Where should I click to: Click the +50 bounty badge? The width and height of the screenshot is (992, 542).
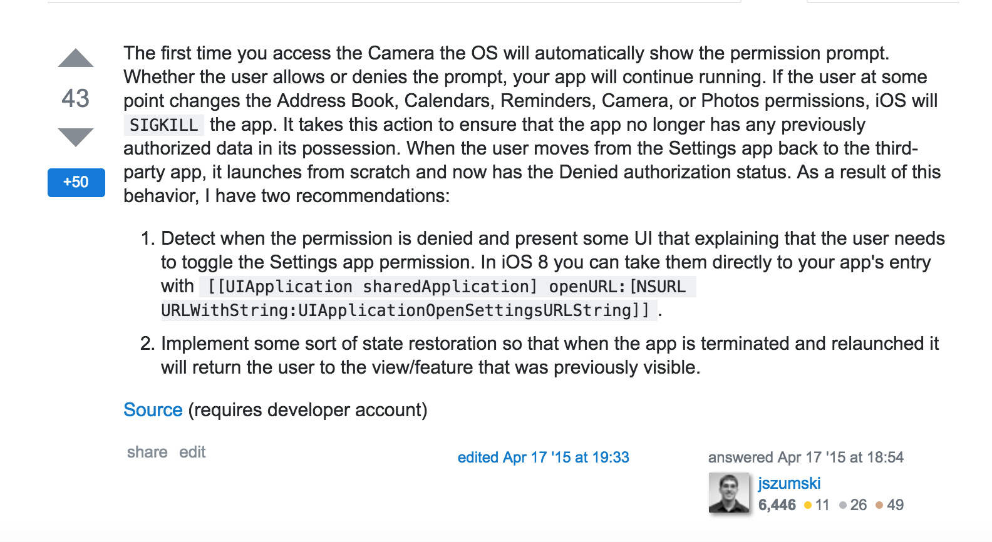[x=76, y=182]
